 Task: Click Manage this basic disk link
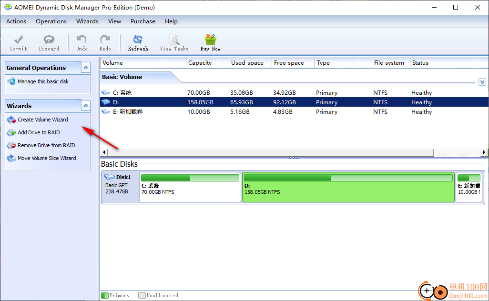(x=43, y=81)
